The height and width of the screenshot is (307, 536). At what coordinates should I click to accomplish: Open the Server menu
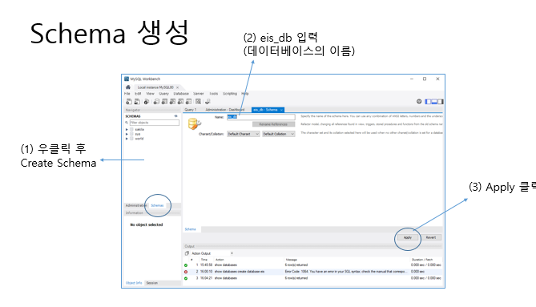[199, 94]
